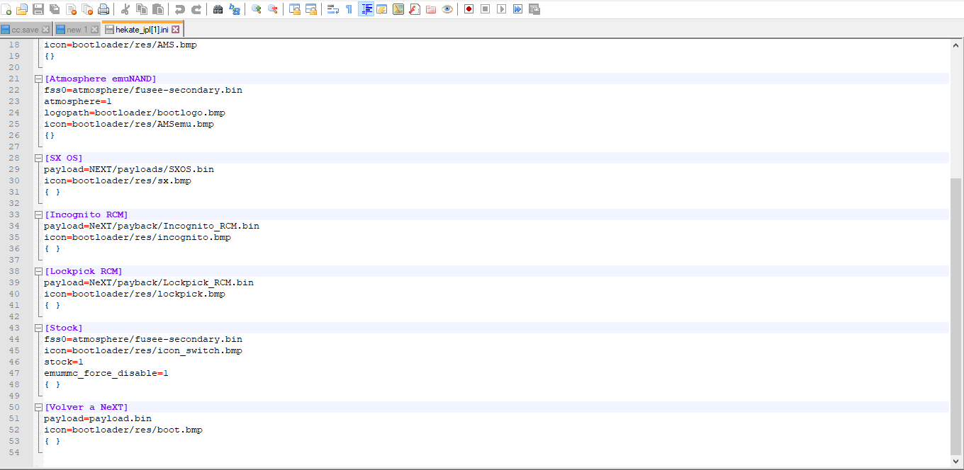
Task: Click the line icon=bootloader/res/incognito.bmp
Action: 138,238
